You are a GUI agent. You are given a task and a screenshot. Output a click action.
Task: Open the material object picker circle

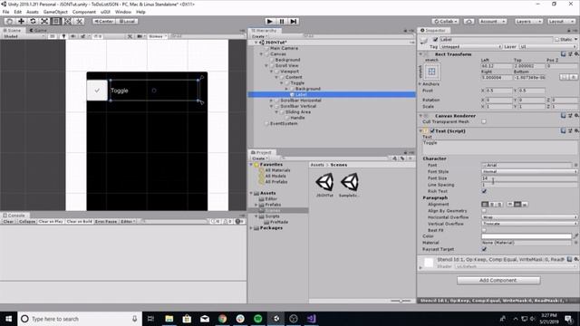tap(576, 243)
